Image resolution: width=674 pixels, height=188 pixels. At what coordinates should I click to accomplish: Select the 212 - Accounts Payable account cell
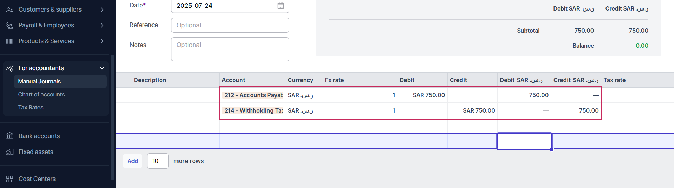pyautogui.click(x=252, y=95)
